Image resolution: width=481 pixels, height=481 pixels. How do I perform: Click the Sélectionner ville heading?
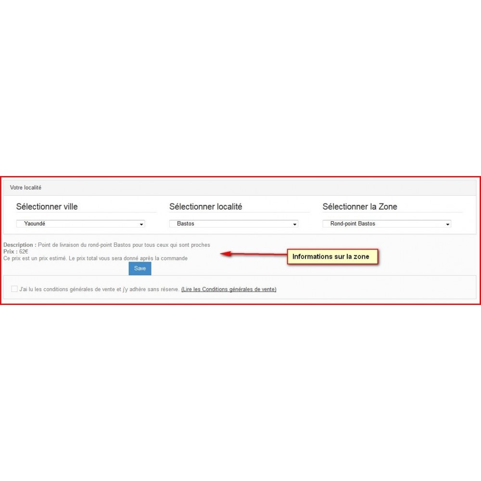[x=47, y=206]
